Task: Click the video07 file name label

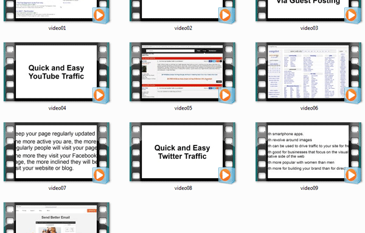Action: (57, 188)
